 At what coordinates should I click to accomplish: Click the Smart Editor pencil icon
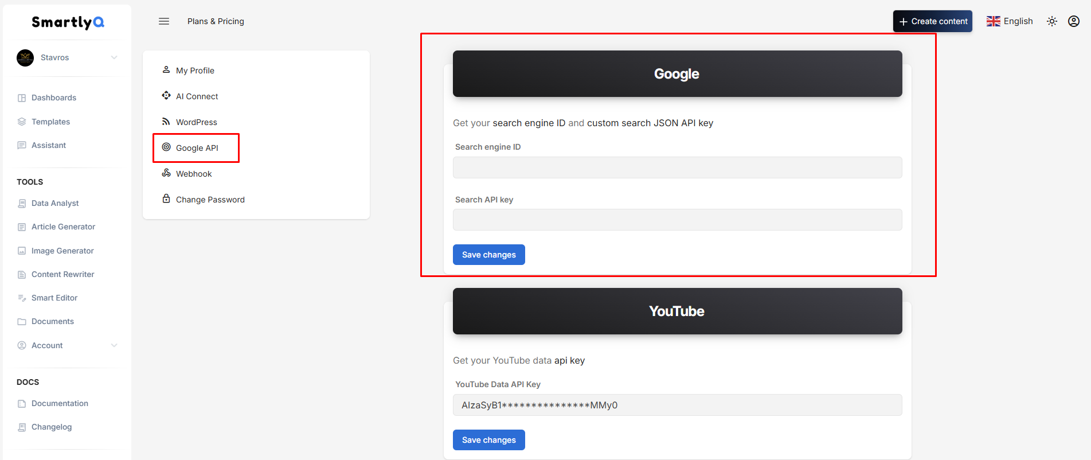[x=22, y=298]
